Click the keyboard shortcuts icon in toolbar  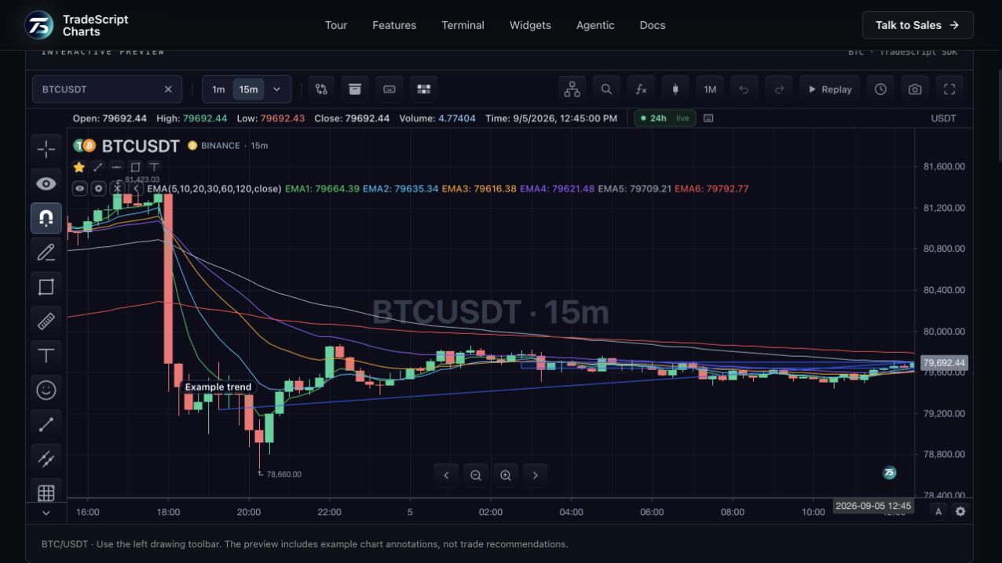click(389, 89)
